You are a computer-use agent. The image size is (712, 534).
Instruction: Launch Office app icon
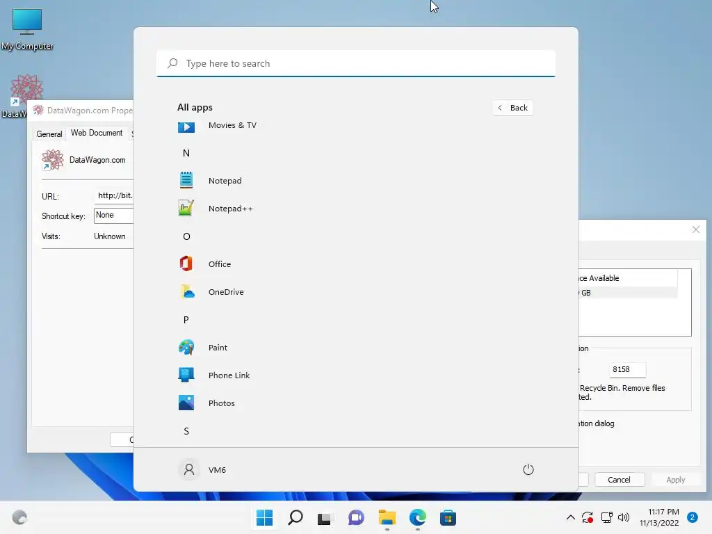pos(186,264)
